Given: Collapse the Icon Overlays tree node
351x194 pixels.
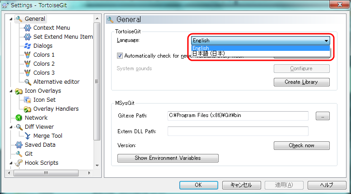Looking at the screenshot, I should pos(11,91).
